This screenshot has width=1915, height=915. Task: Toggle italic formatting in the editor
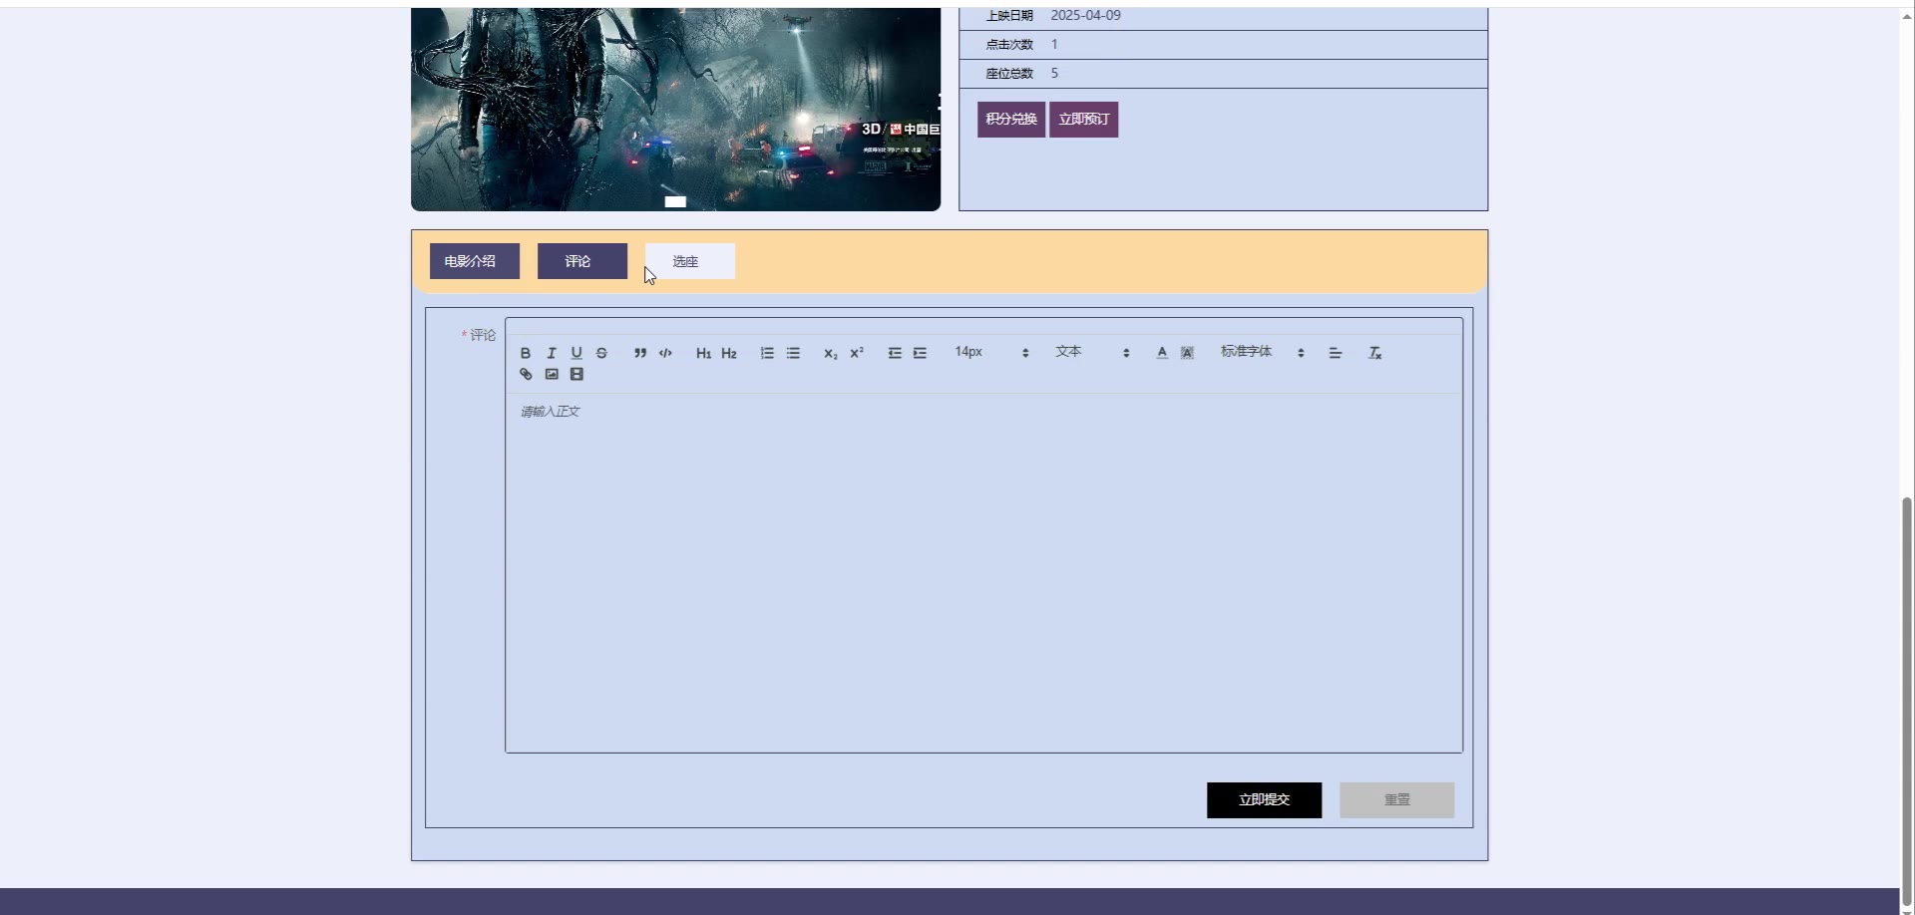(551, 353)
